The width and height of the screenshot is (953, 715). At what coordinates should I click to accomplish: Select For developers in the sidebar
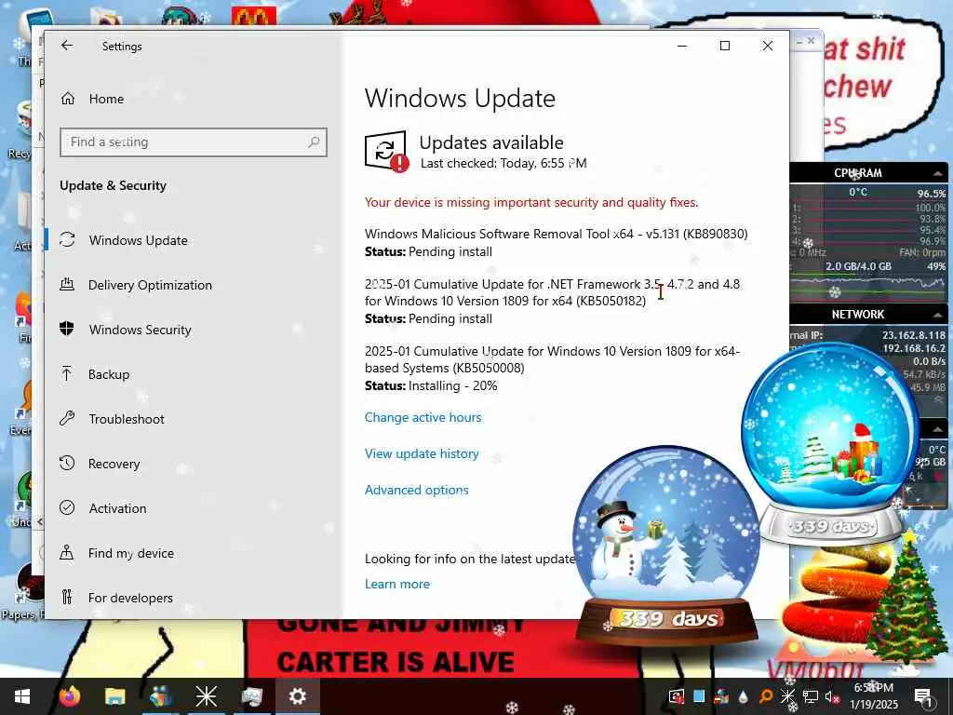(x=130, y=598)
